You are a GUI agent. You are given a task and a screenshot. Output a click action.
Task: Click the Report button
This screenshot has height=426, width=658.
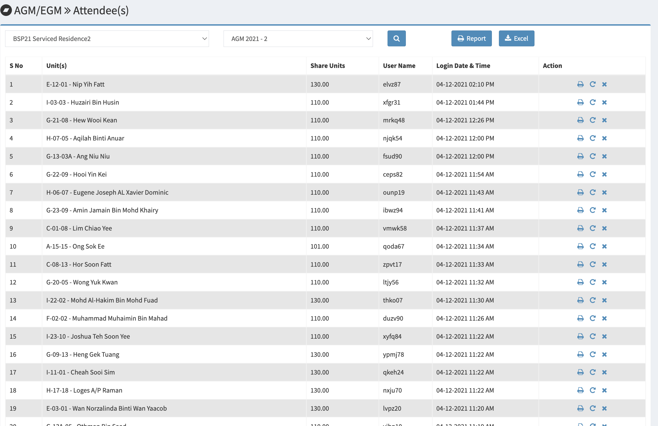point(471,39)
